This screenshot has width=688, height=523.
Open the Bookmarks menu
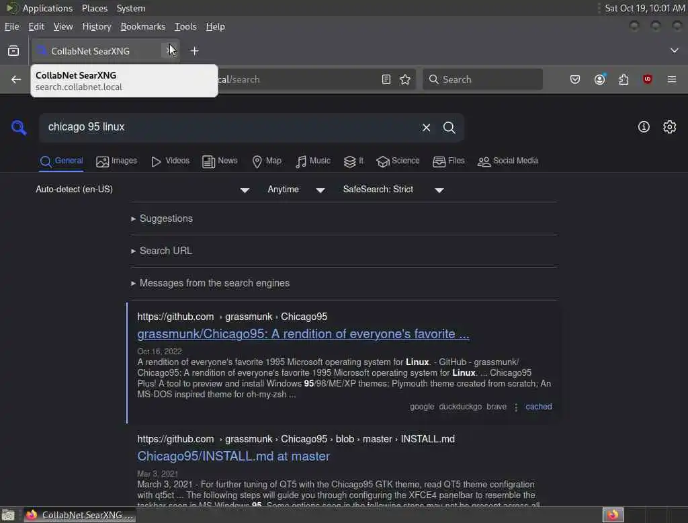click(x=142, y=26)
